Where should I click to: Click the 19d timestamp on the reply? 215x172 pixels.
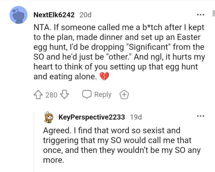[x=136, y=117]
